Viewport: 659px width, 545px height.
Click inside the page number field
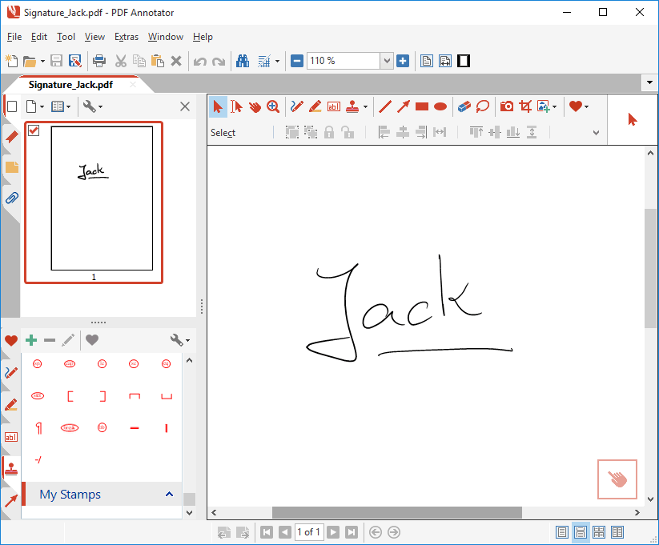coord(309,531)
